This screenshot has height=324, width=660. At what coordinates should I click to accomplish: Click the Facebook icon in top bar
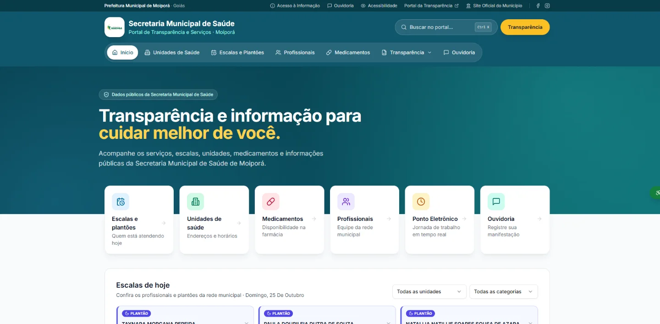point(538,5)
